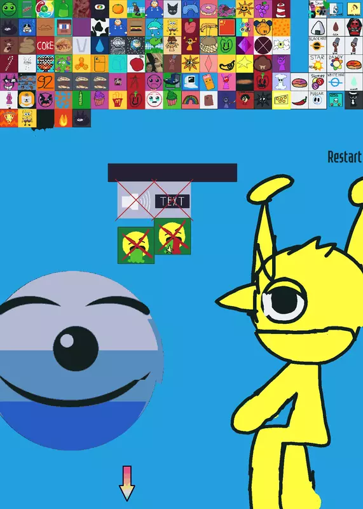Click the red chili pepper tile

[299, 100]
